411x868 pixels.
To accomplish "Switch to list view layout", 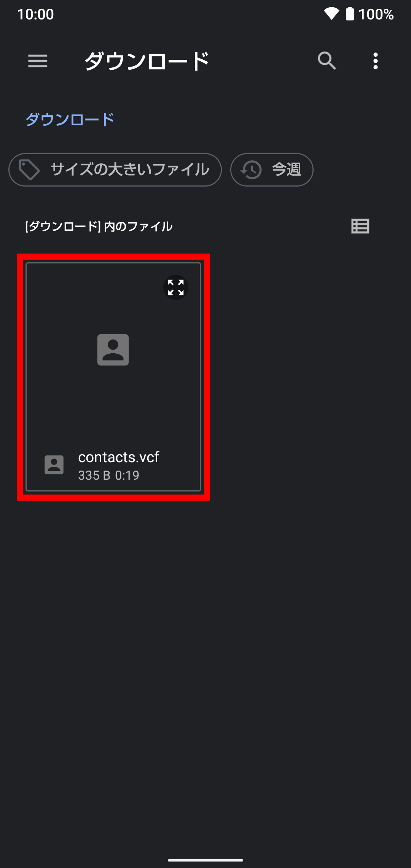I will 360,226.
